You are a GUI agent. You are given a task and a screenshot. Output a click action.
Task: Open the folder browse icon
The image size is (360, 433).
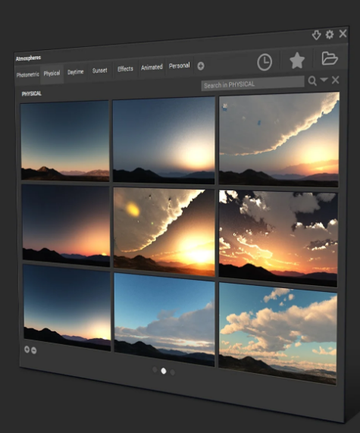(330, 58)
